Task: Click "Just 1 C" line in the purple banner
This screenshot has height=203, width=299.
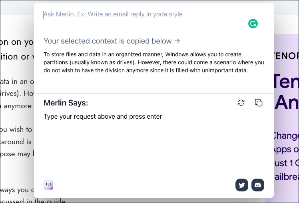Action: click(x=285, y=163)
